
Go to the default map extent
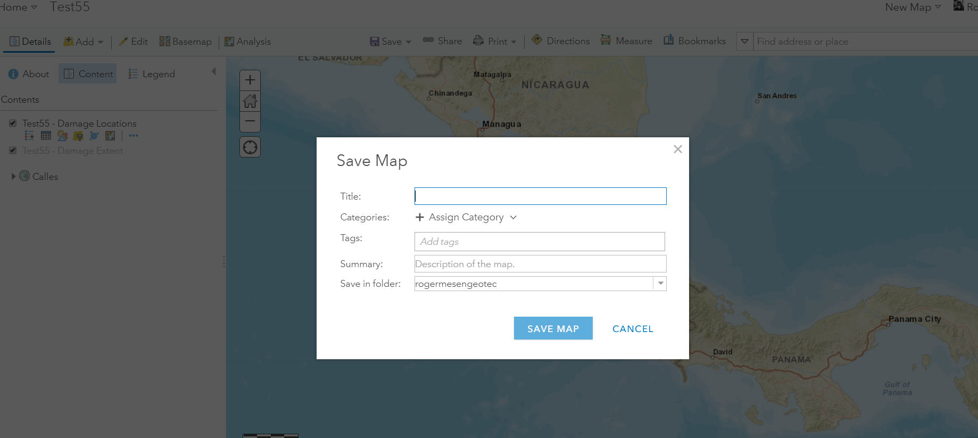click(250, 101)
